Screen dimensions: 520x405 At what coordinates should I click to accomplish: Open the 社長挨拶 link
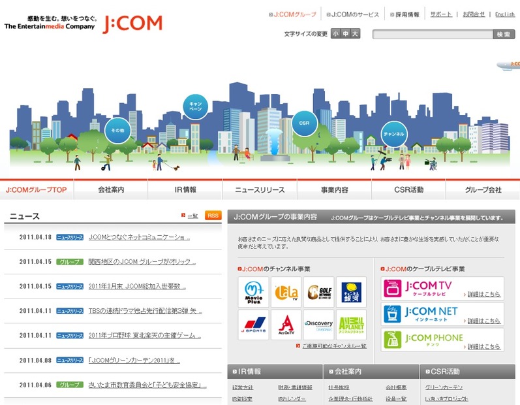click(x=339, y=387)
